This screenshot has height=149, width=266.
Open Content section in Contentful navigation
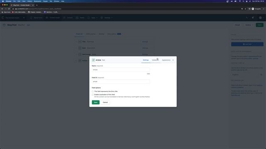click(x=68, y=18)
